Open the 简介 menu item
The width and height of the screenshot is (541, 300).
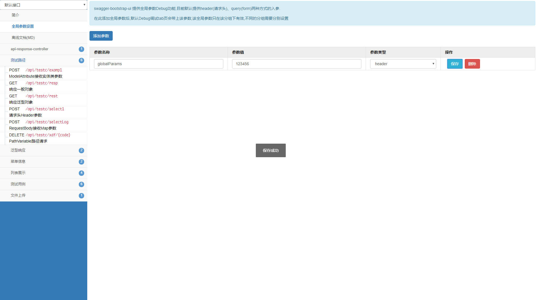tap(43, 15)
